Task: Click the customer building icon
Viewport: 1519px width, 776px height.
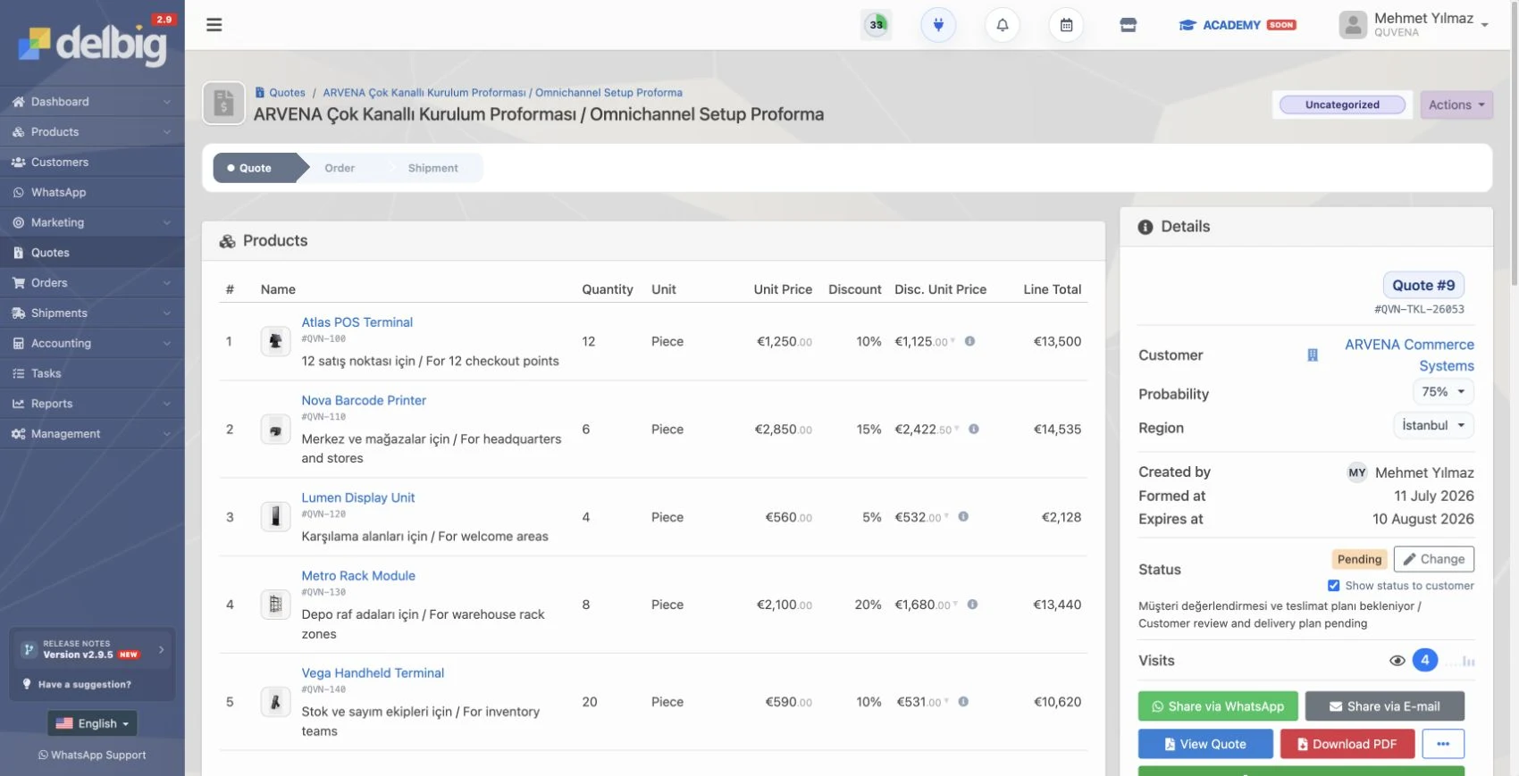Action: click(x=1313, y=355)
